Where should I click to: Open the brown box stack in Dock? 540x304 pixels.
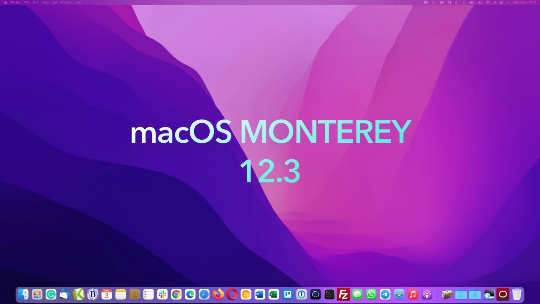(447, 294)
